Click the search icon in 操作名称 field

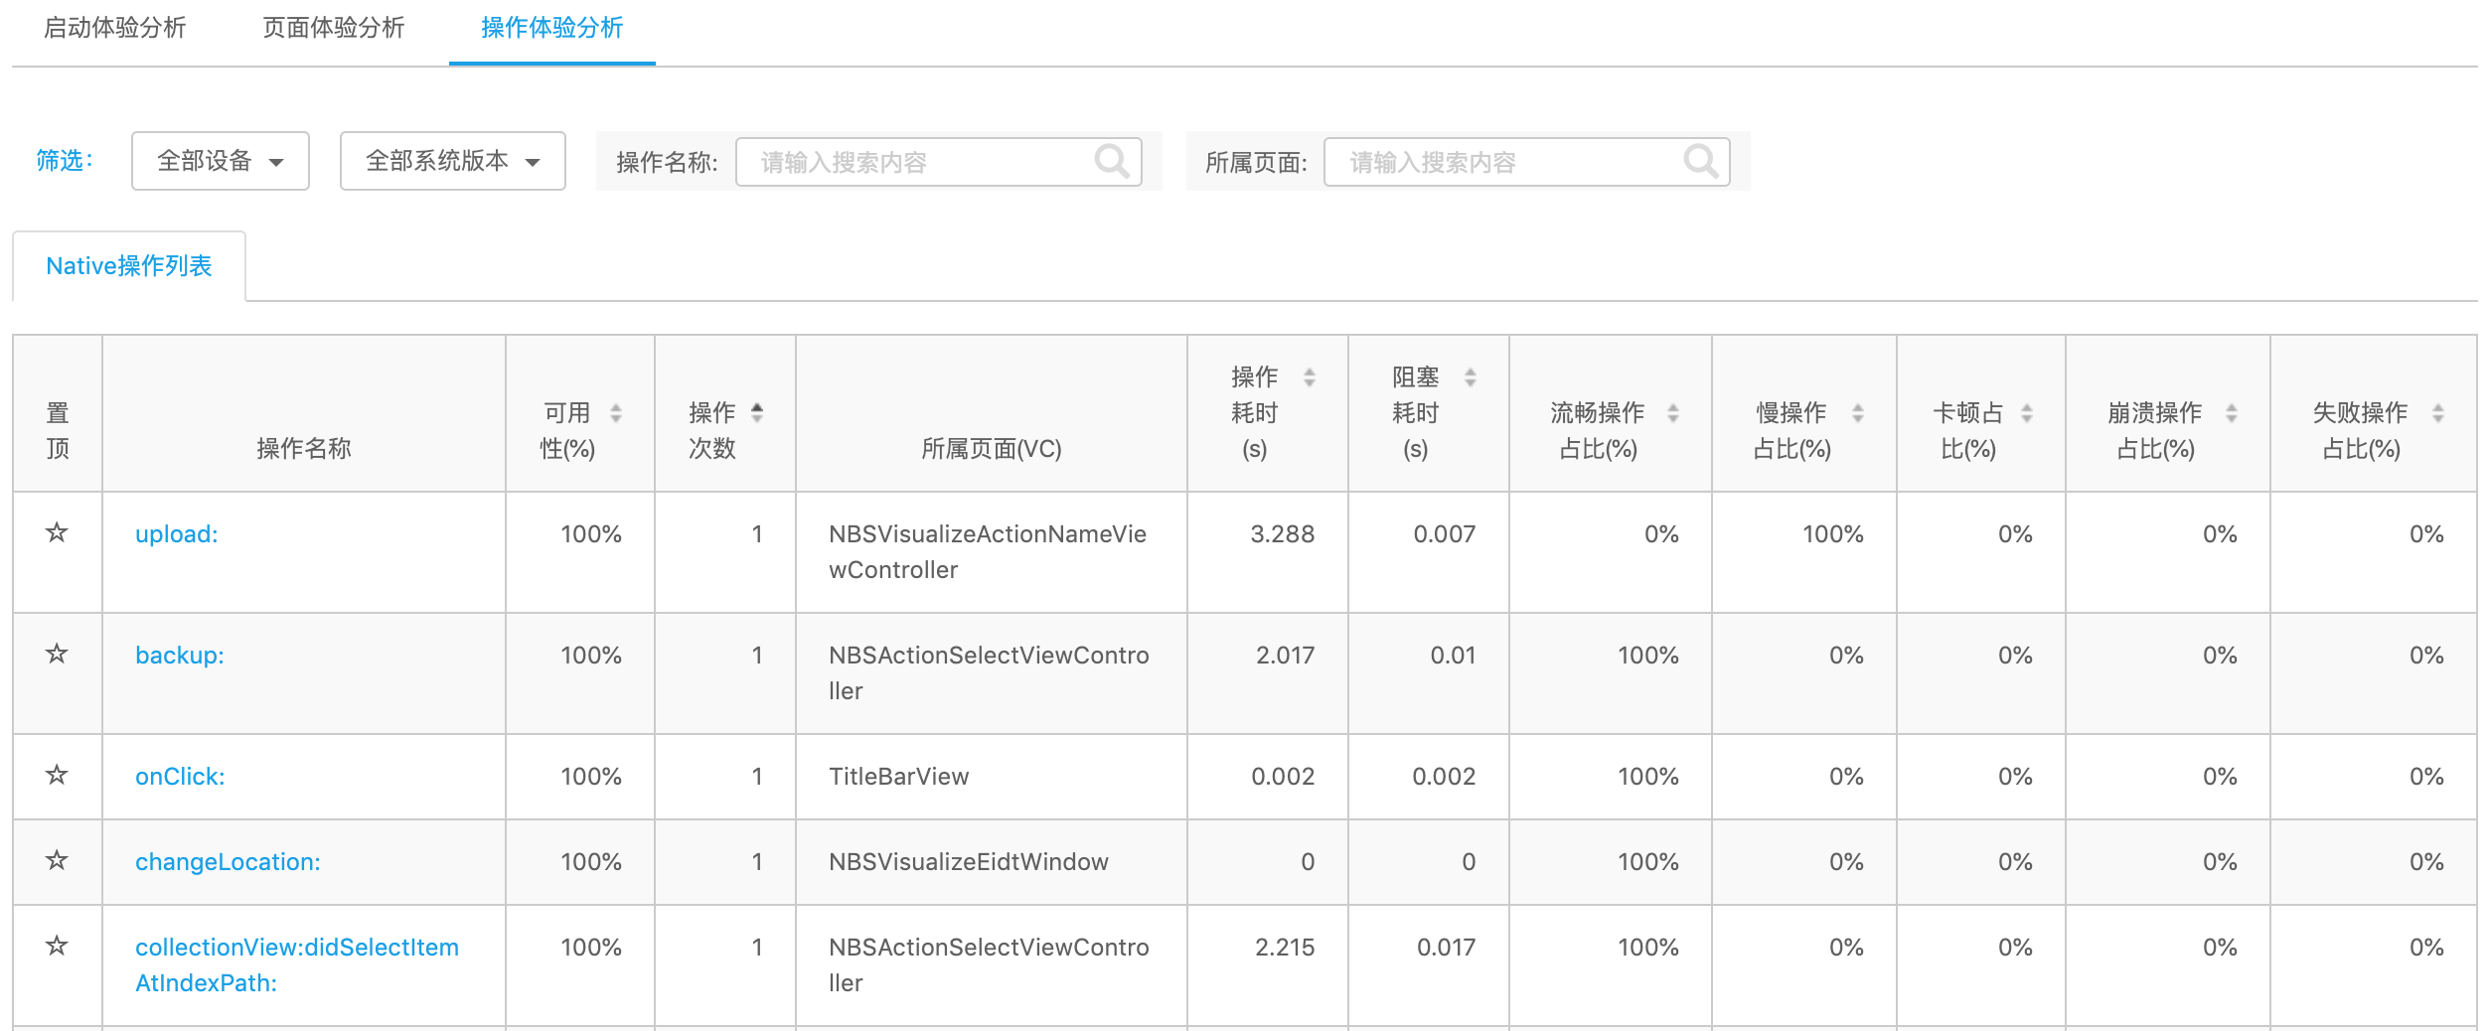(1111, 161)
